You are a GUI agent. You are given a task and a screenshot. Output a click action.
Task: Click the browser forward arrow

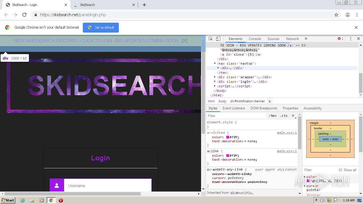[x=15, y=15]
